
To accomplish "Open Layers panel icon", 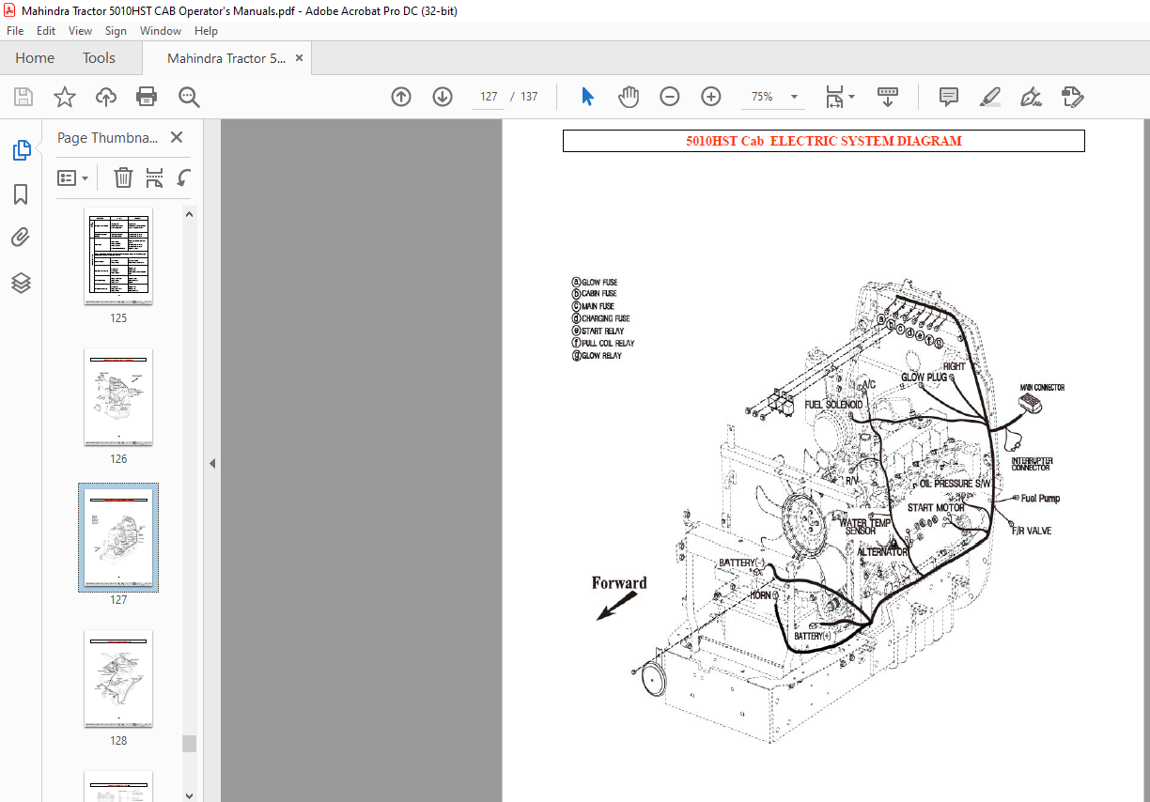I will pyautogui.click(x=21, y=283).
